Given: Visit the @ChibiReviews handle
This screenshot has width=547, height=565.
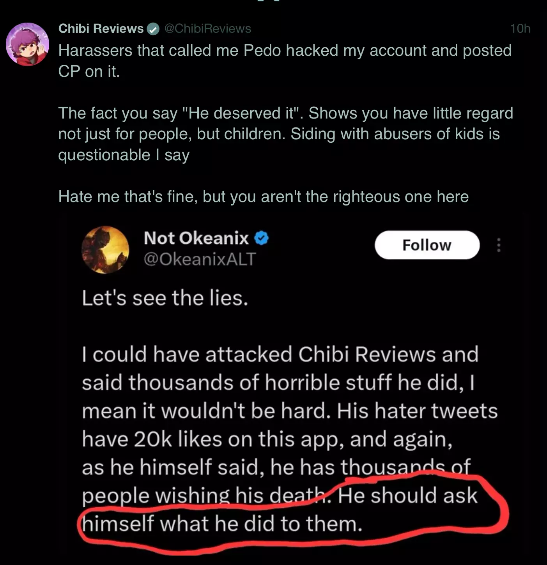Looking at the screenshot, I should click(208, 28).
